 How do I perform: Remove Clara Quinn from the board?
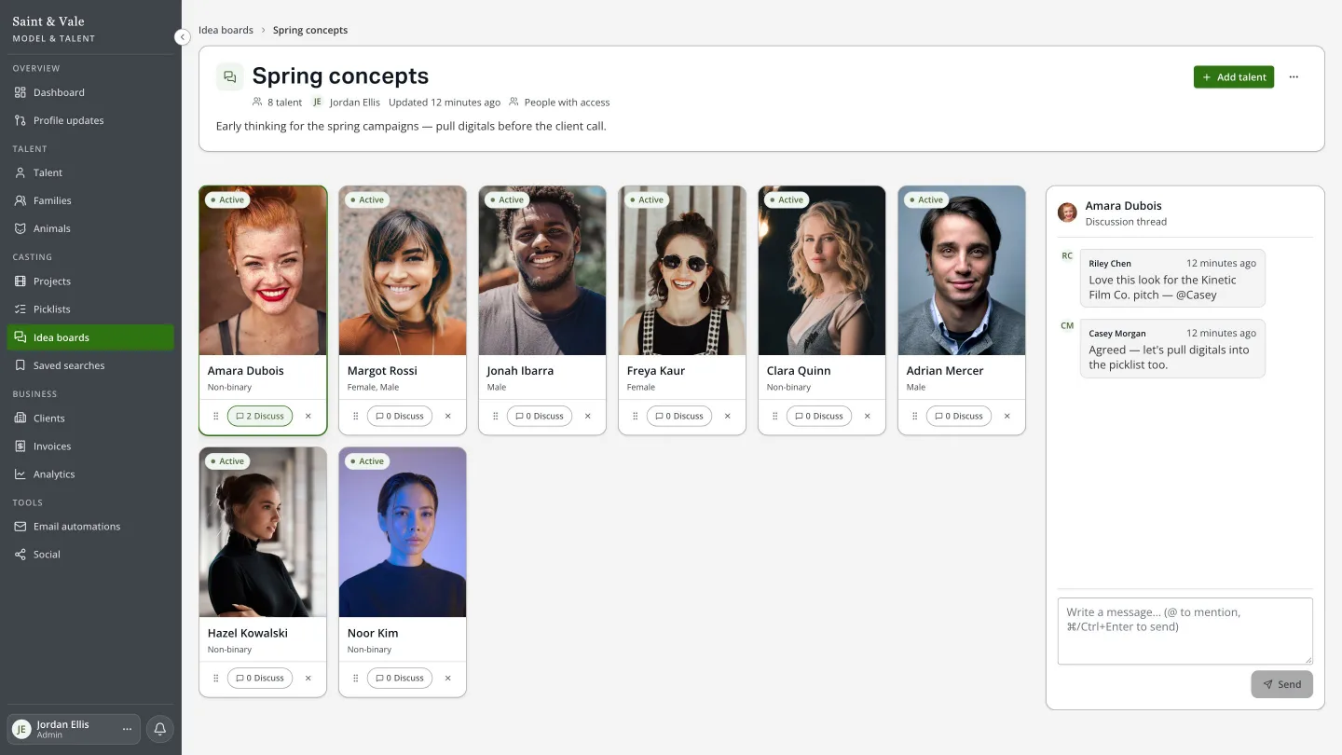click(x=868, y=417)
